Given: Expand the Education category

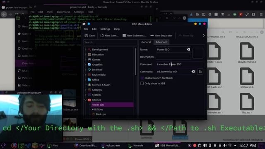Looking at the screenshot, I should (x=86, y=55).
